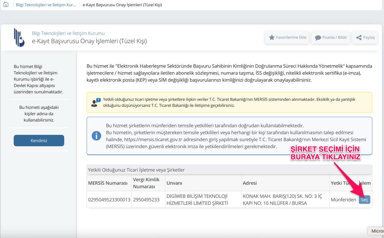The width and height of the screenshot is (384, 238).
Task: Open Bilgi Teknolojileri ve İletişim Kurumu header link
Action: tap(68, 33)
